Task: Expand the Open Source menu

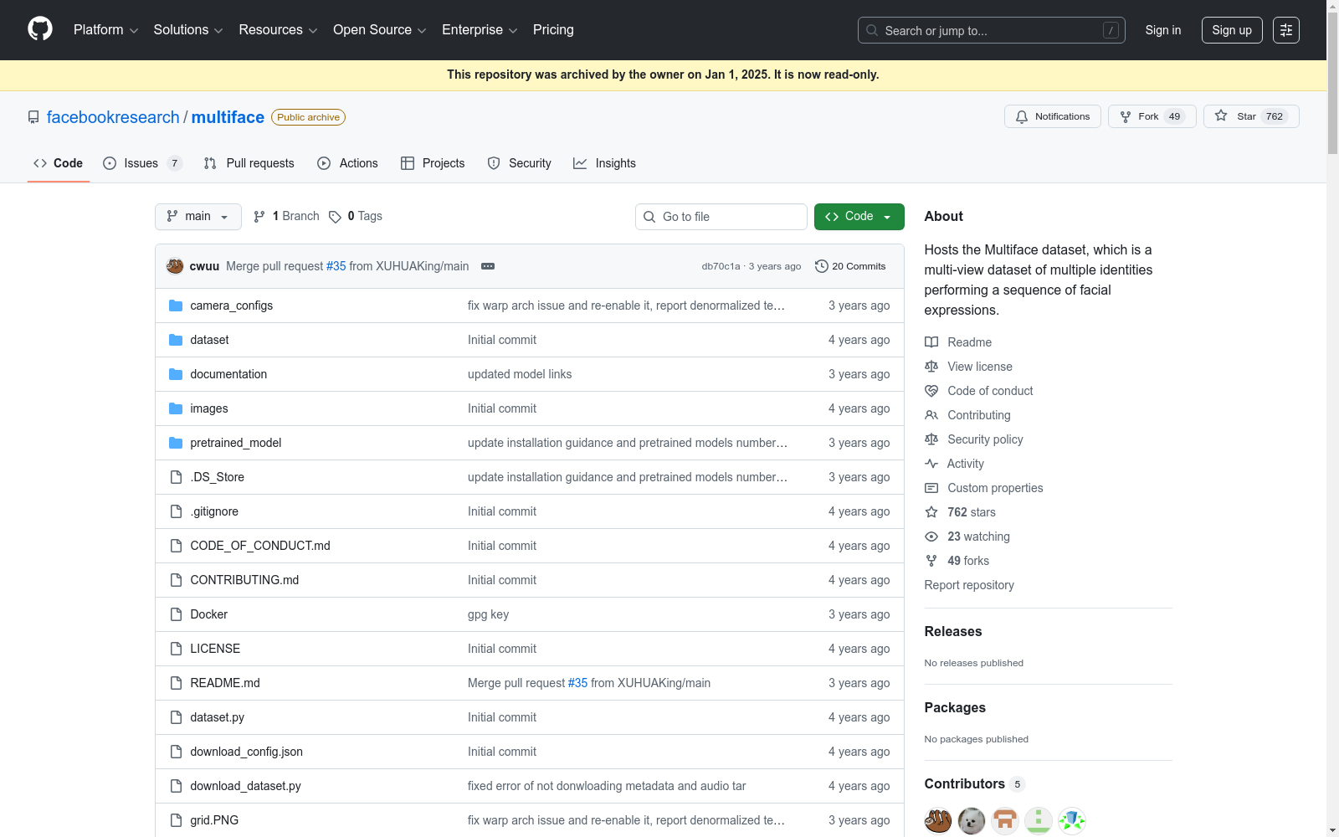Action: point(380,30)
